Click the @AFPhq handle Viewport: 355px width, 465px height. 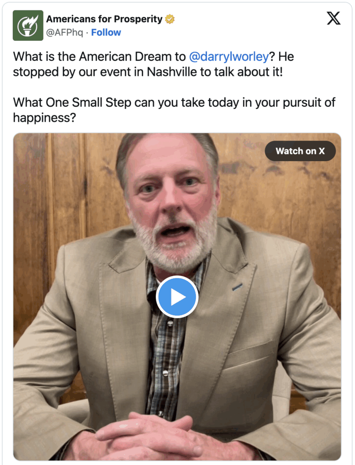click(65, 32)
